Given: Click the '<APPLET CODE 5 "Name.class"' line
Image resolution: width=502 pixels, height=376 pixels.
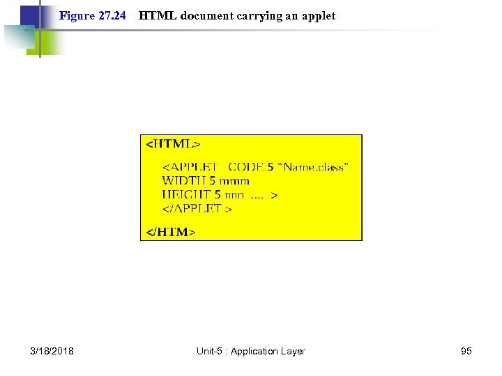Looking at the screenshot, I should [x=255, y=167].
